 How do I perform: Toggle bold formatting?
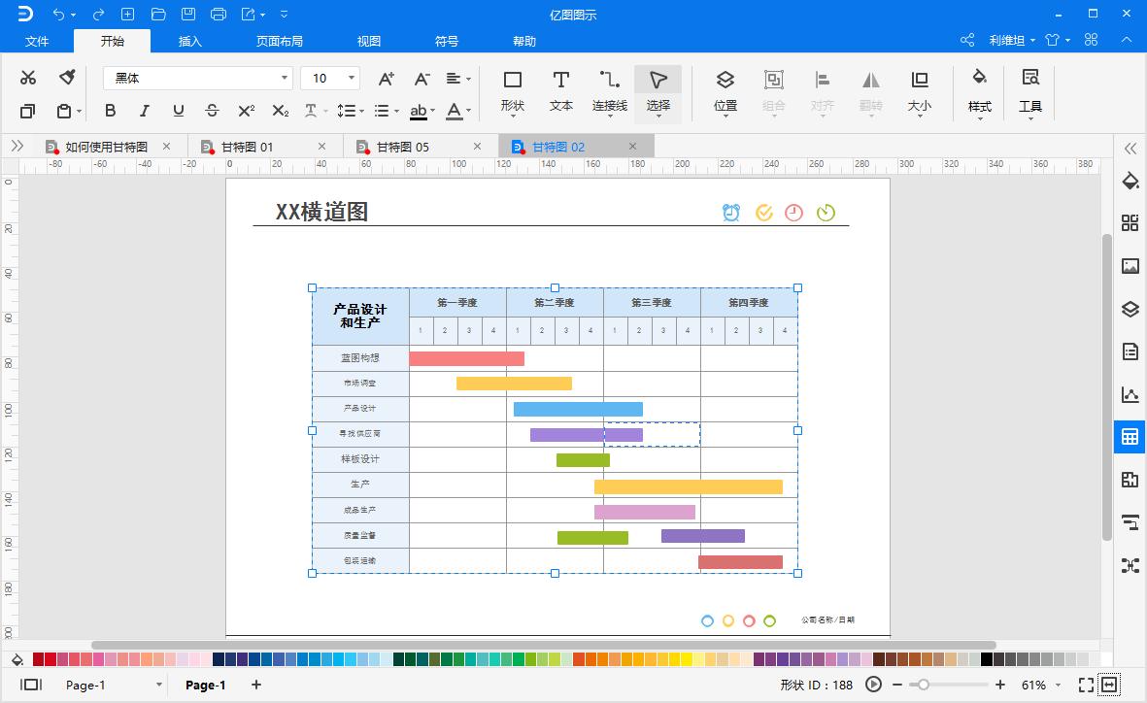click(x=110, y=111)
